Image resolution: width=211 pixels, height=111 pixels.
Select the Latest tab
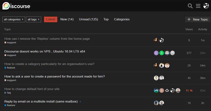click(x=50, y=20)
